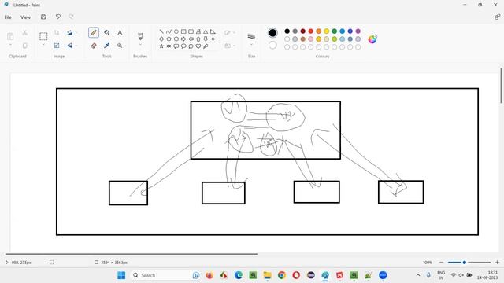Pick the dark red colour swatch
The width and height of the screenshot is (504, 283).
coord(302,31)
